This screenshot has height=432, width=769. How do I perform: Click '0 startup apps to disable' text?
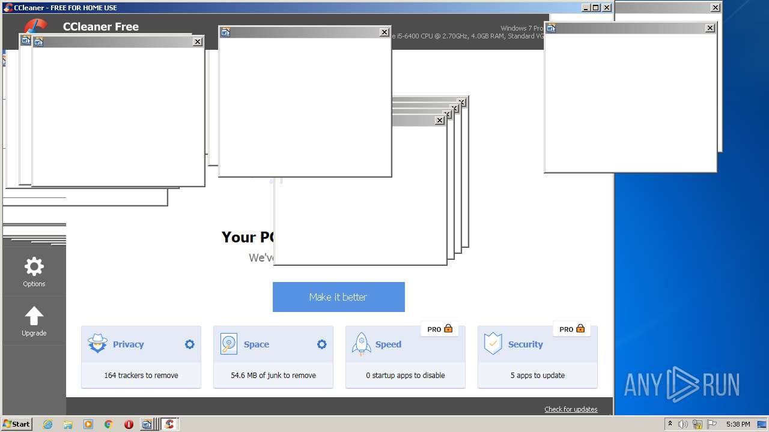click(406, 376)
